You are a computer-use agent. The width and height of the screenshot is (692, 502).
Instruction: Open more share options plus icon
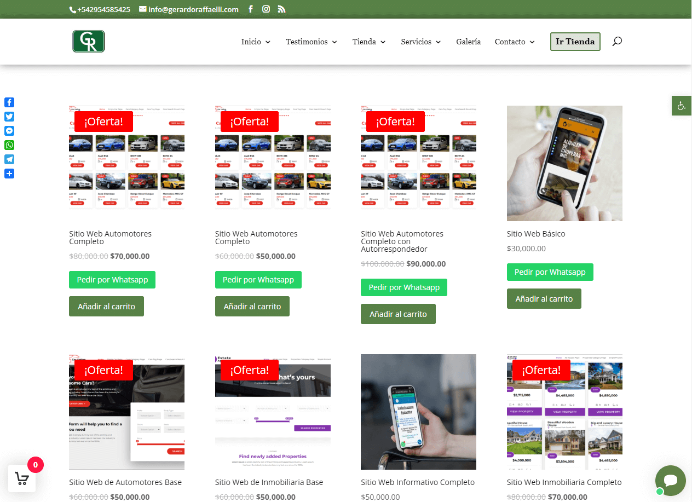click(9, 174)
